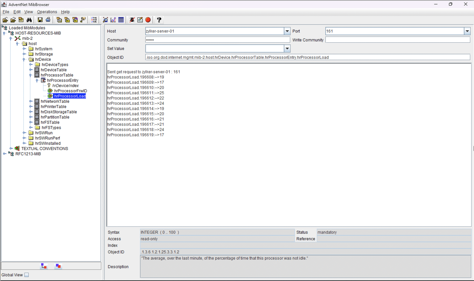Click the bug debug icon
This screenshot has width=474, height=281.
click(132, 20)
